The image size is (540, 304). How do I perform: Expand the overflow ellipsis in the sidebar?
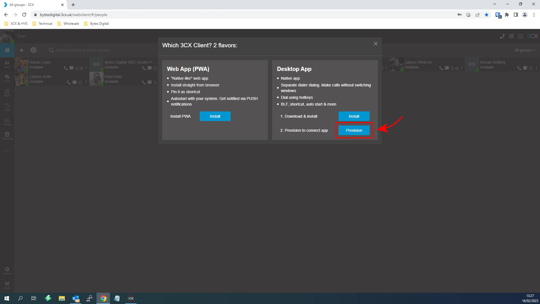pos(7,151)
